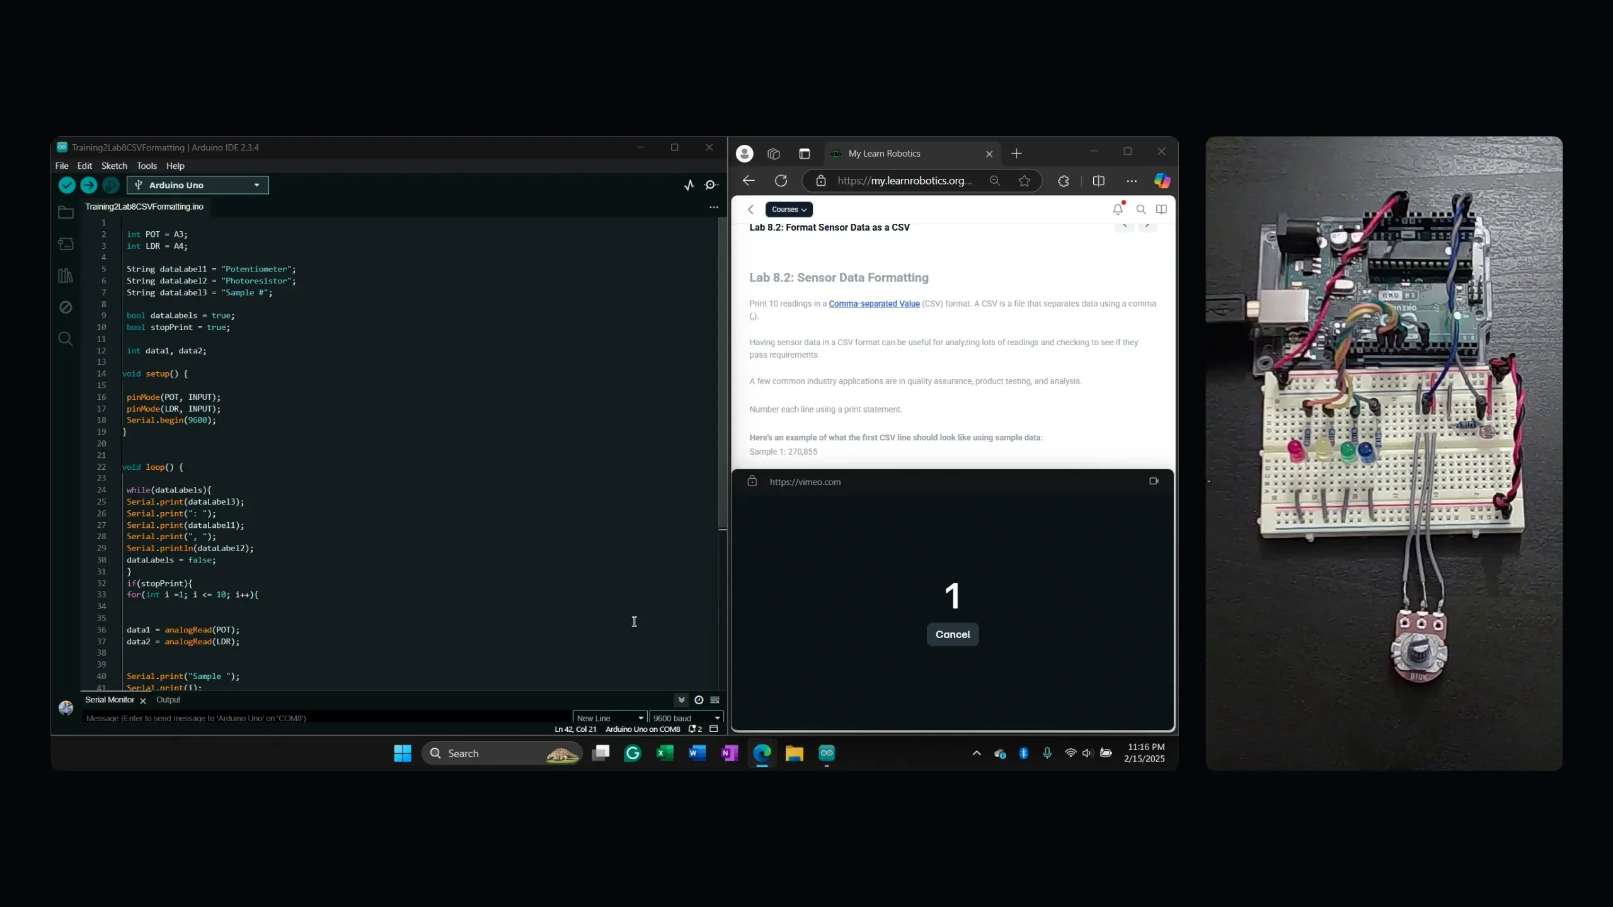The width and height of the screenshot is (1613, 907).
Task: Switch to the Output tab
Action: coord(168,700)
